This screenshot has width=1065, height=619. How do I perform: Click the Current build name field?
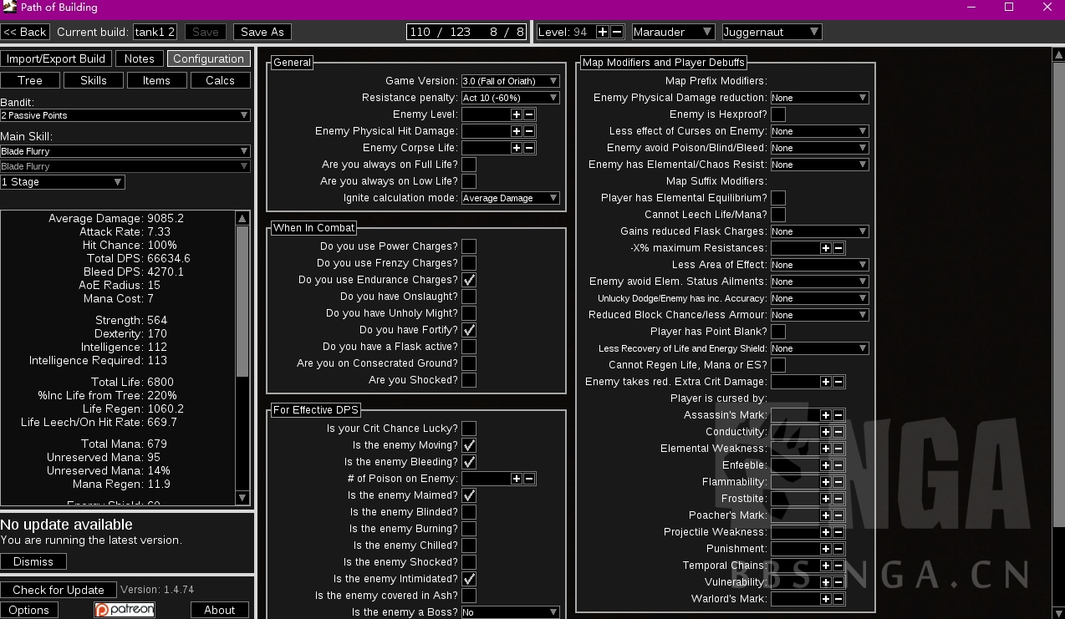click(155, 32)
